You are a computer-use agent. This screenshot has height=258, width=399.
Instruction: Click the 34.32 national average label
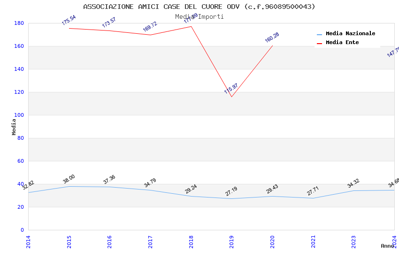353,183
